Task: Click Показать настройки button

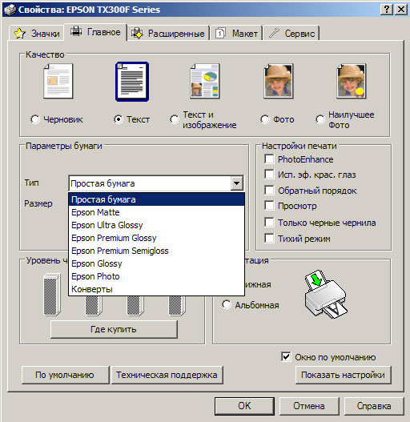Action: [x=343, y=375]
